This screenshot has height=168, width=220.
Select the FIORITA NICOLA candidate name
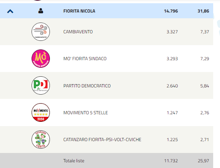pos(79,11)
